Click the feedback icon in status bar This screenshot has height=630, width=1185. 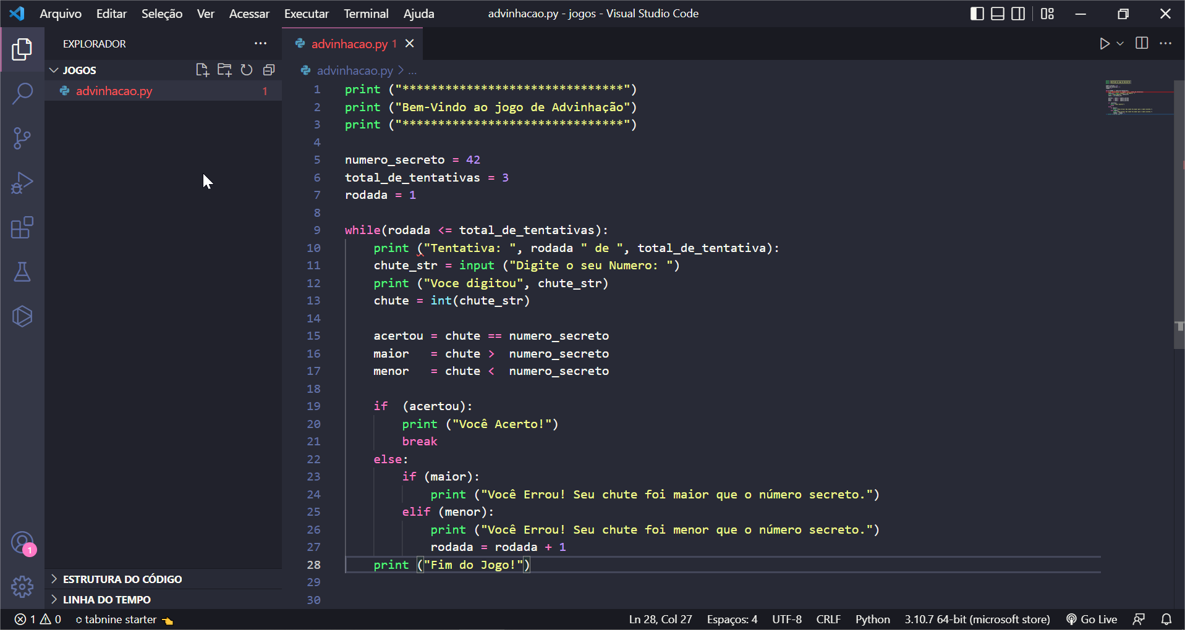click(x=1139, y=619)
